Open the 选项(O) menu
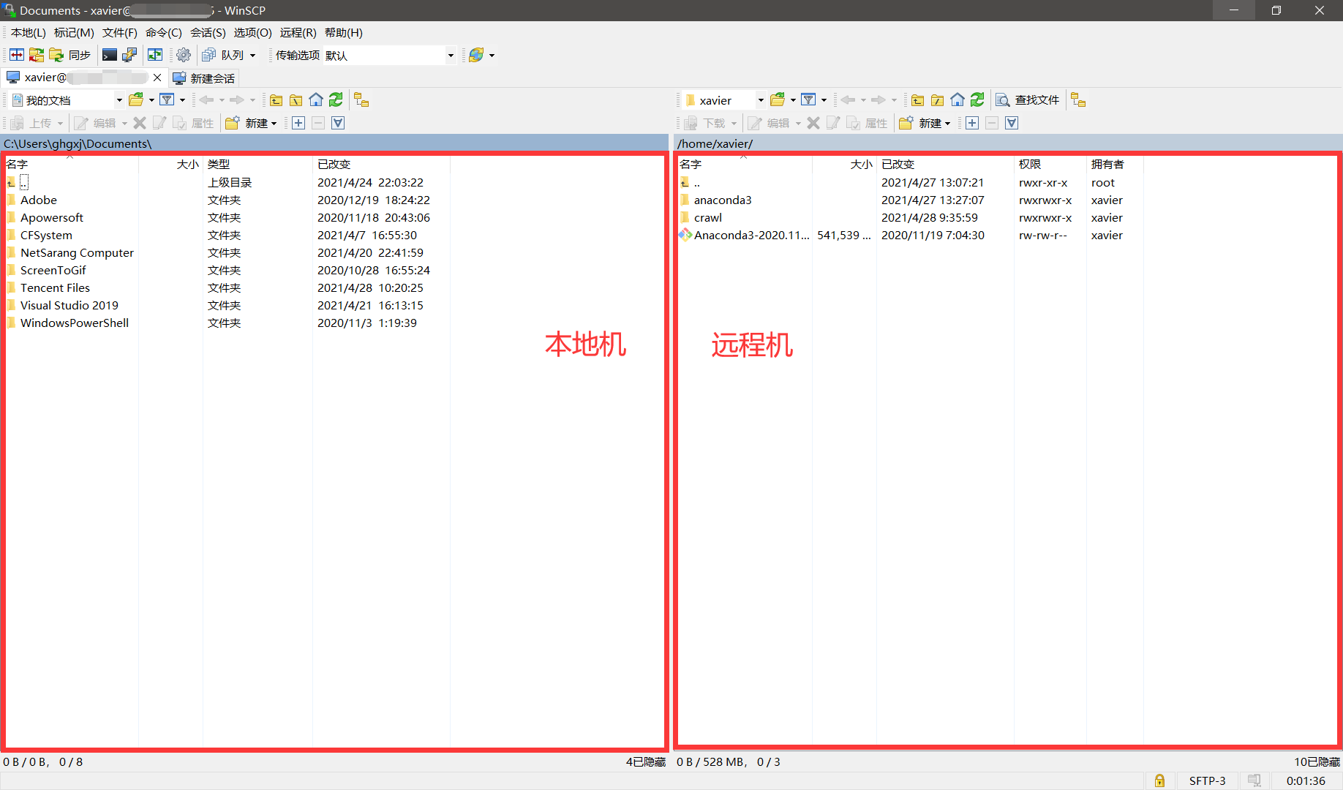1343x790 pixels. [x=252, y=32]
